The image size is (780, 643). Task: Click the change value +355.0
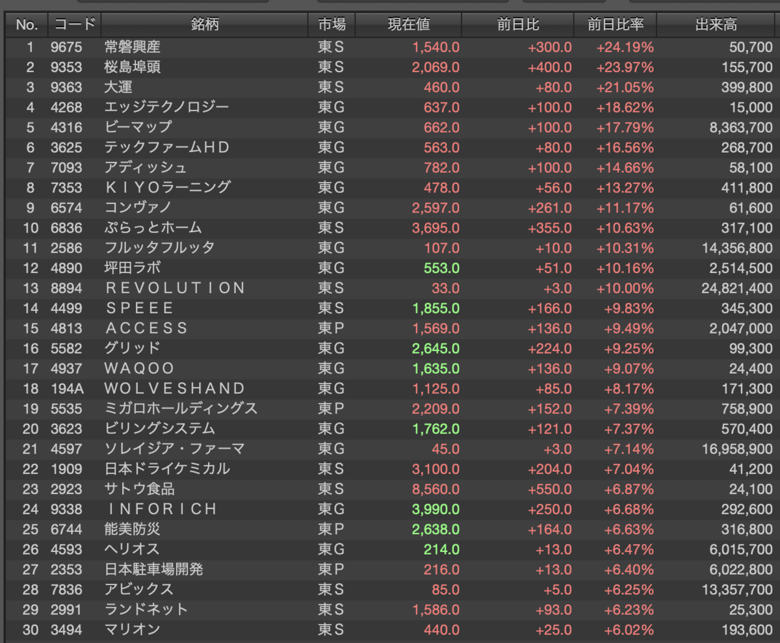pos(550,228)
